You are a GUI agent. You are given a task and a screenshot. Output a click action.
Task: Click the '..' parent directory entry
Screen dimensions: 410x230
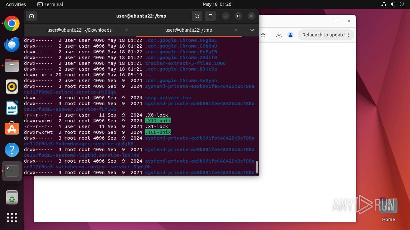click(148, 75)
